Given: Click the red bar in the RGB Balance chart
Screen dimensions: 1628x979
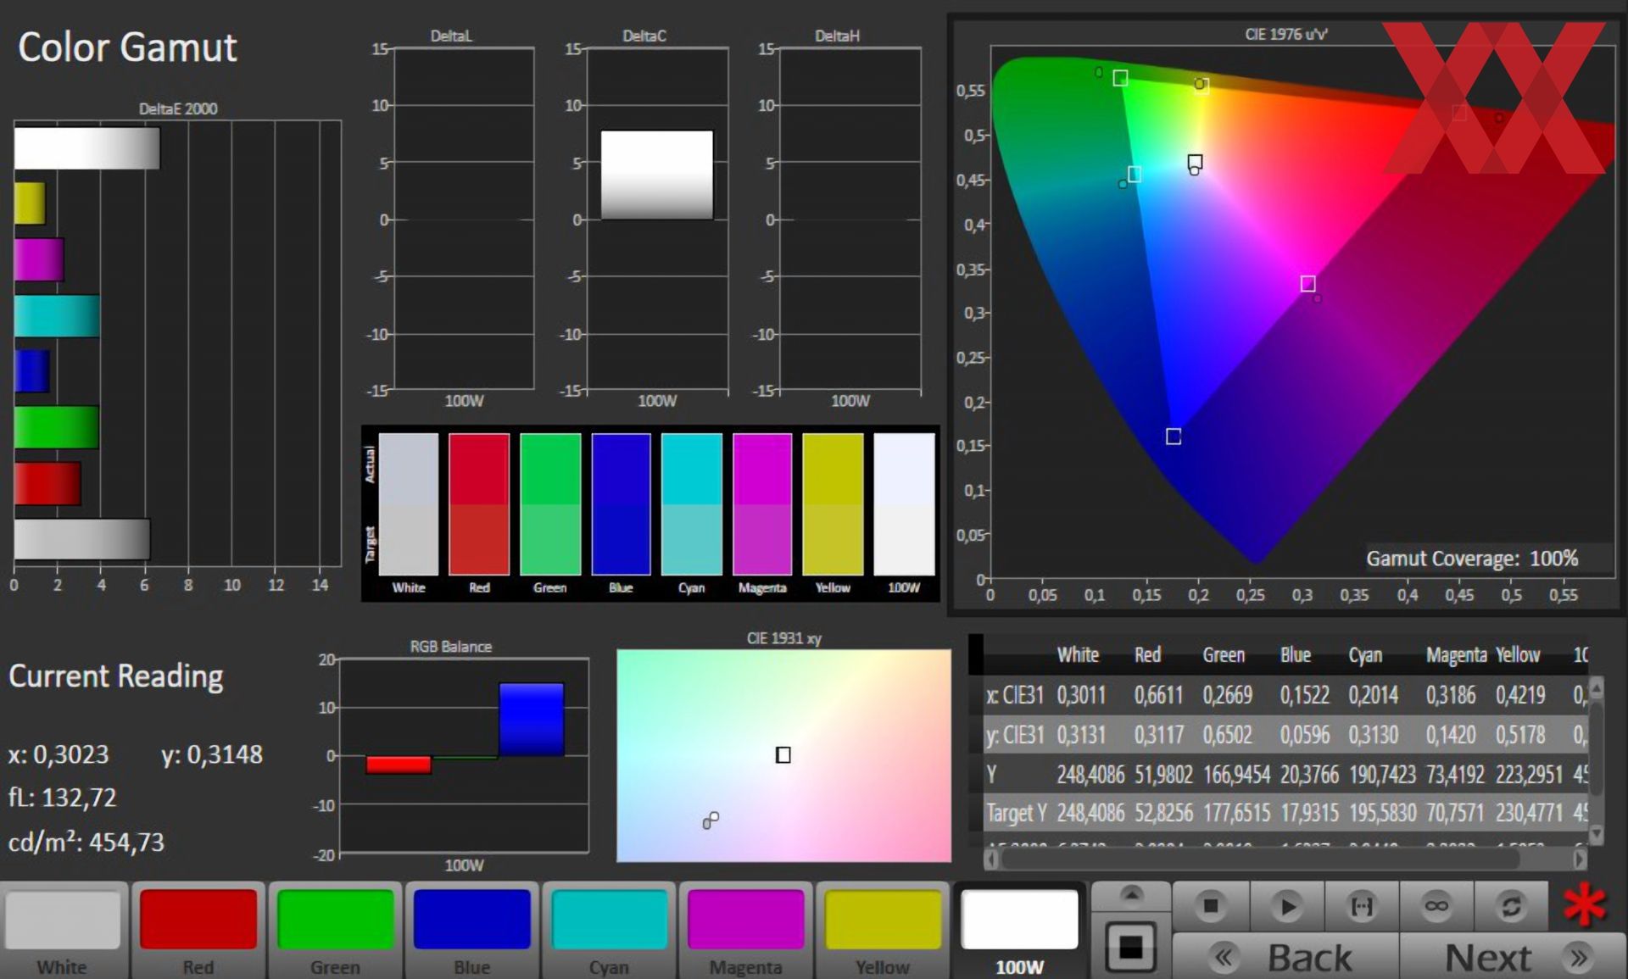Looking at the screenshot, I should point(399,765).
